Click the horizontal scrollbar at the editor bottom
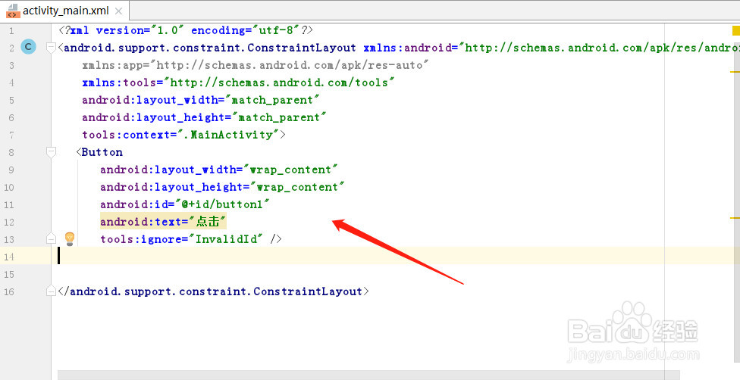The width and height of the screenshot is (740, 380). (x=368, y=375)
